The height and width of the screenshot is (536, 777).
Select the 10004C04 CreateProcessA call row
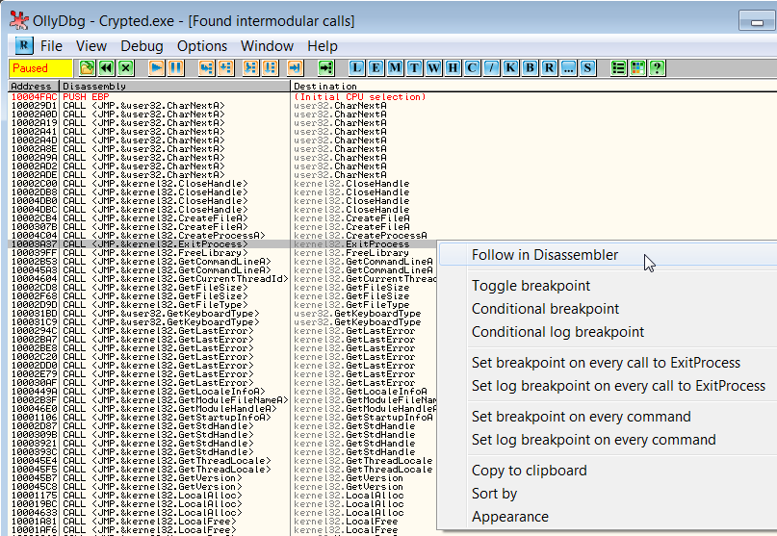pyautogui.click(x=393, y=236)
